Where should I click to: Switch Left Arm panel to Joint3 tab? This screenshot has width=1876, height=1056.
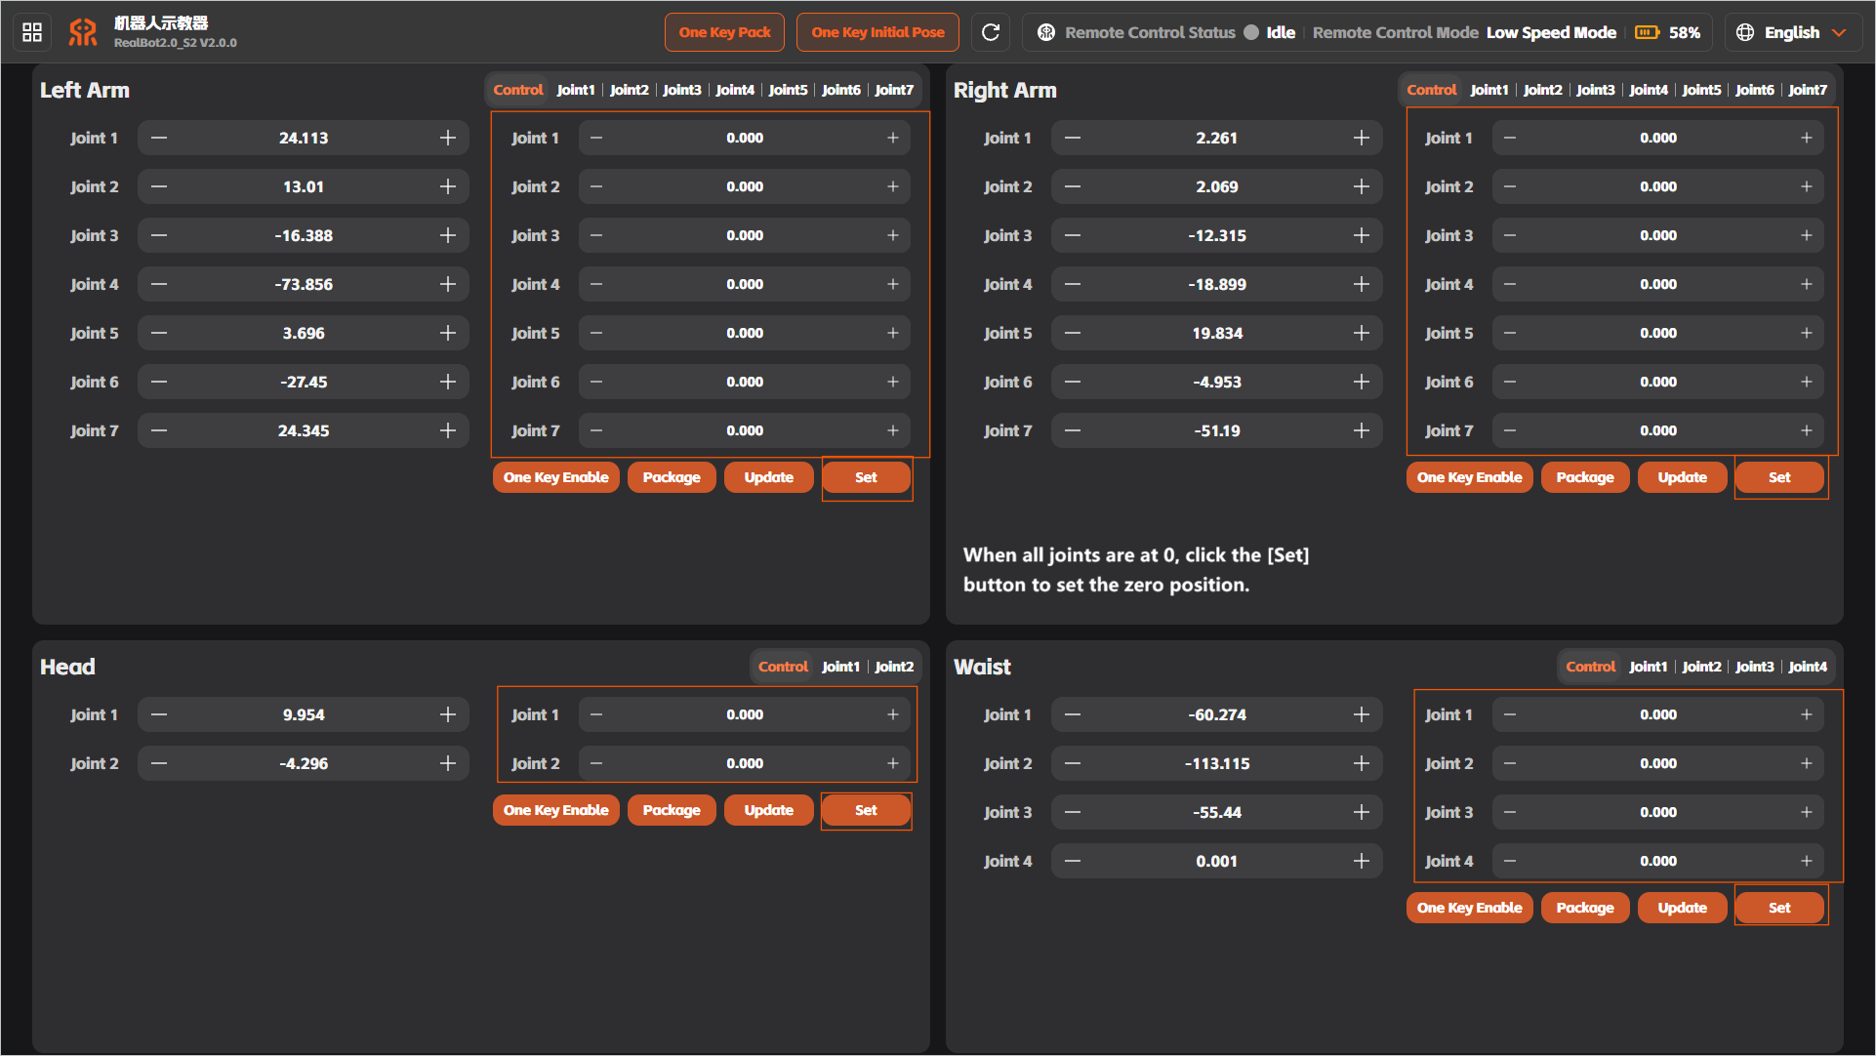[681, 90]
